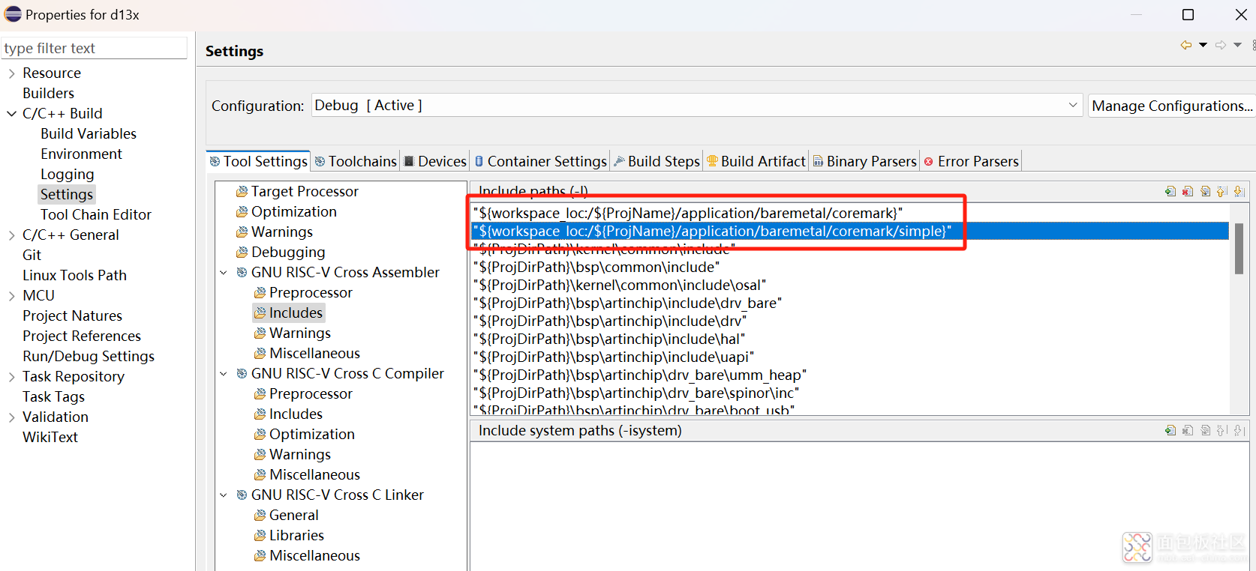Open the Error Parsers tab

pos(972,161)
